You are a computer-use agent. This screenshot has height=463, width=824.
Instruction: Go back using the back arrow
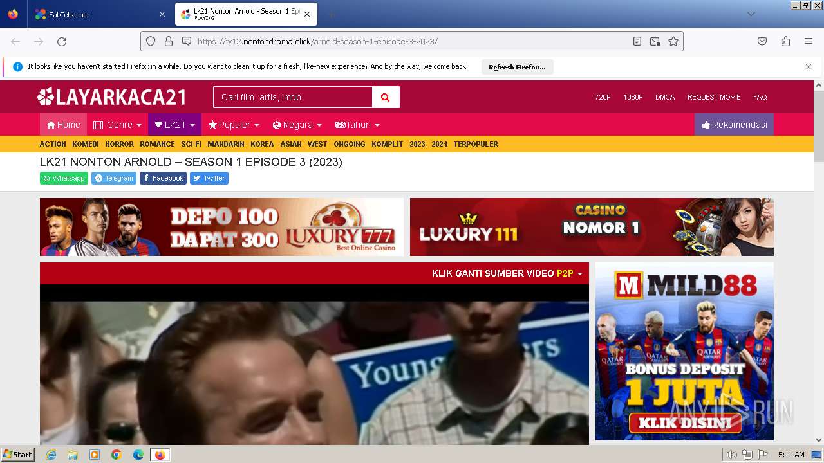click(x=15, y=41)
